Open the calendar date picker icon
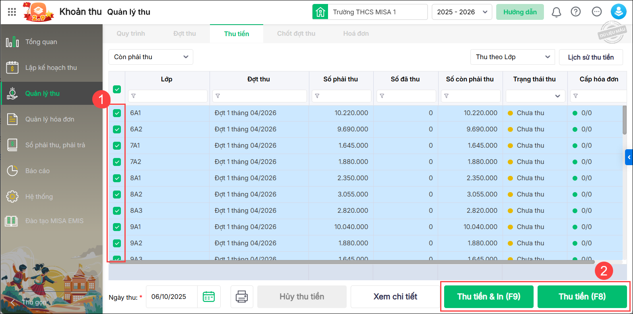 tap(209, 297)
